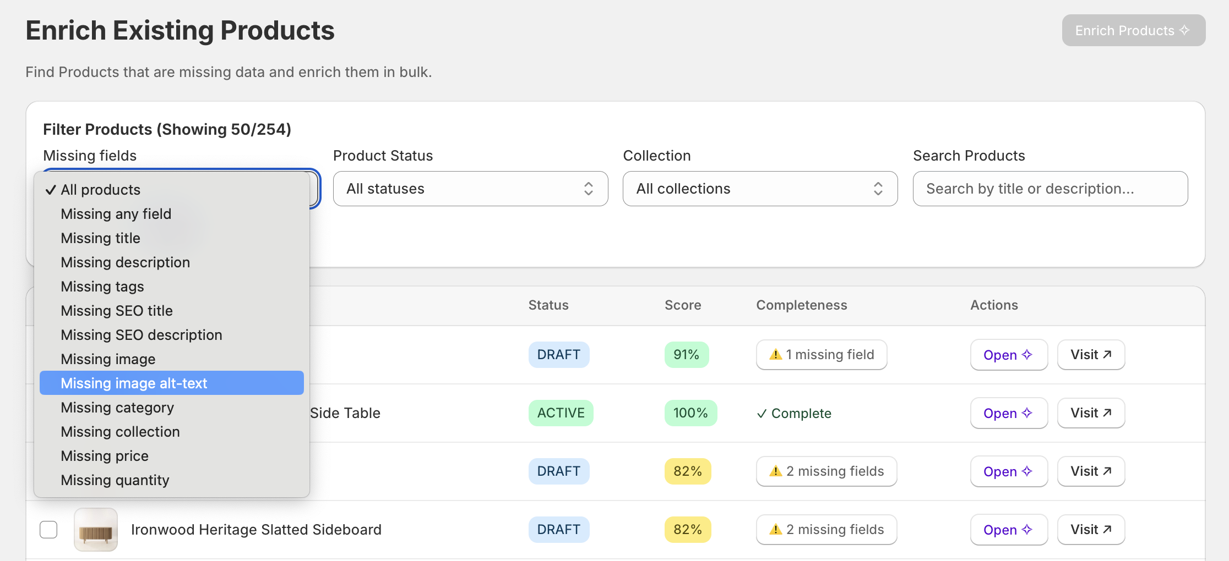Click the sparkle icon inside the first Open button
Screen dimensions: 1229x561
pos(1026,355)
